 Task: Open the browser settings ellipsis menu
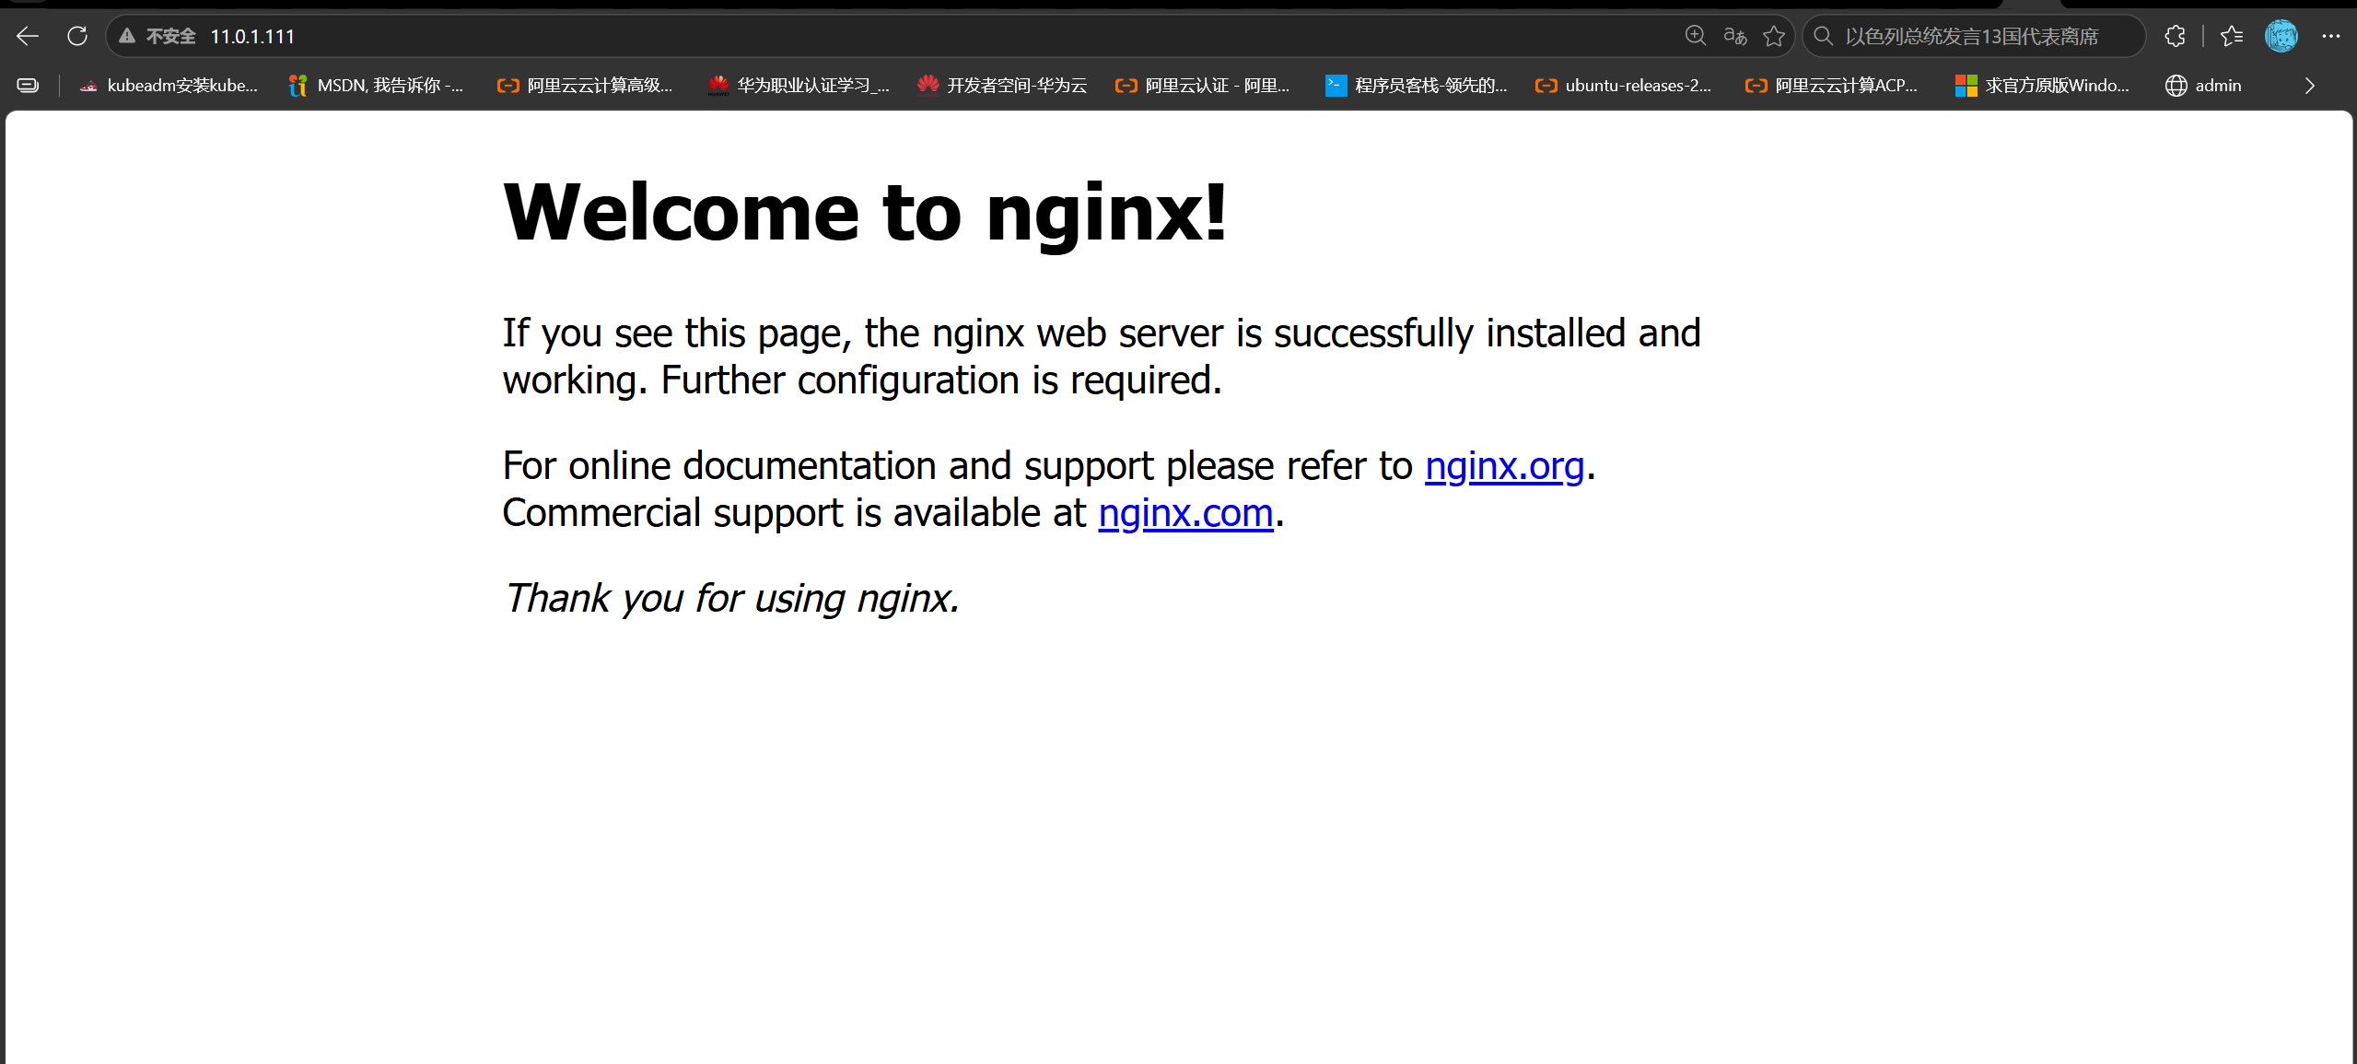[x=2331, y=36]
